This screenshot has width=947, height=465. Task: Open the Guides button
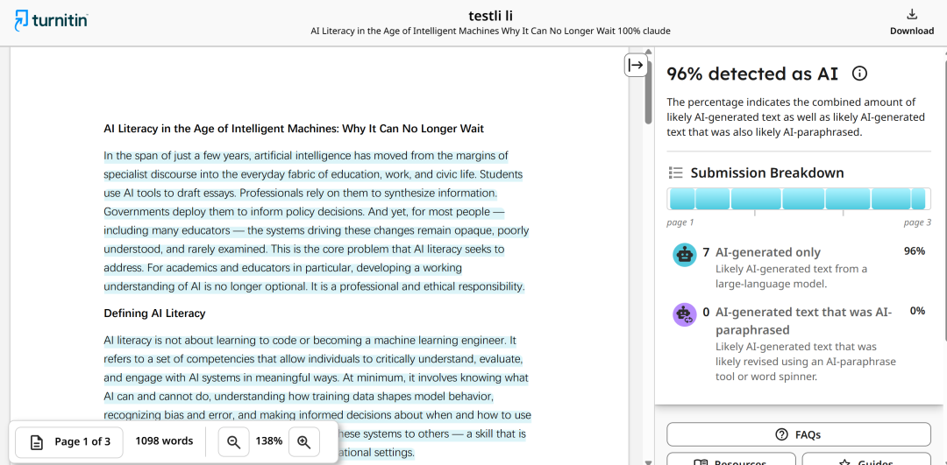[866, 460]
